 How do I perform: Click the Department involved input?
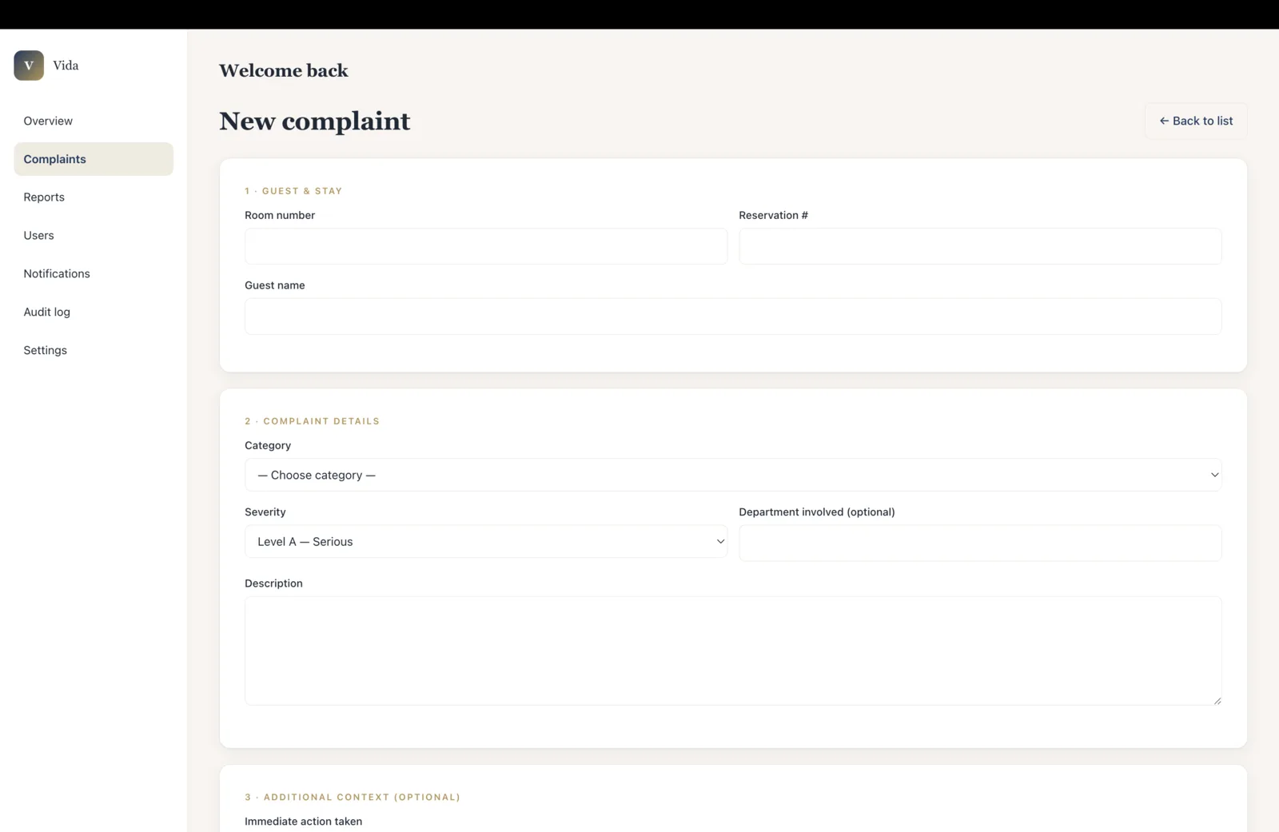(x=980, y=543)
